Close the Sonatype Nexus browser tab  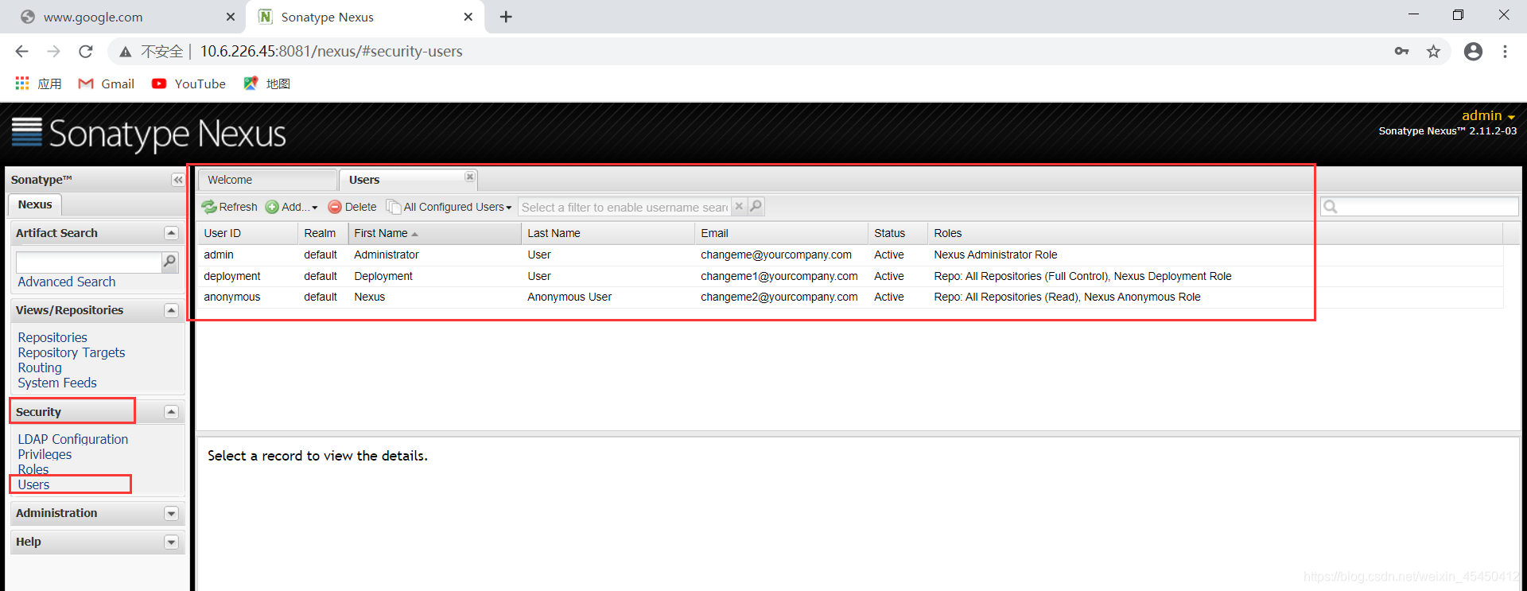coord(468,17)
